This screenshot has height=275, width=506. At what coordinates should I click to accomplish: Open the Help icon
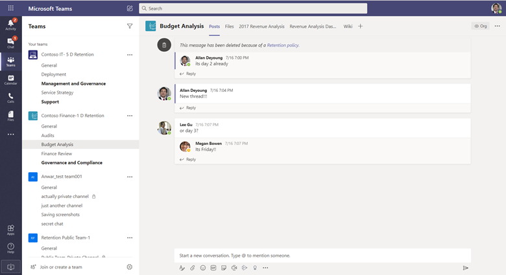(x=10, y=248)
